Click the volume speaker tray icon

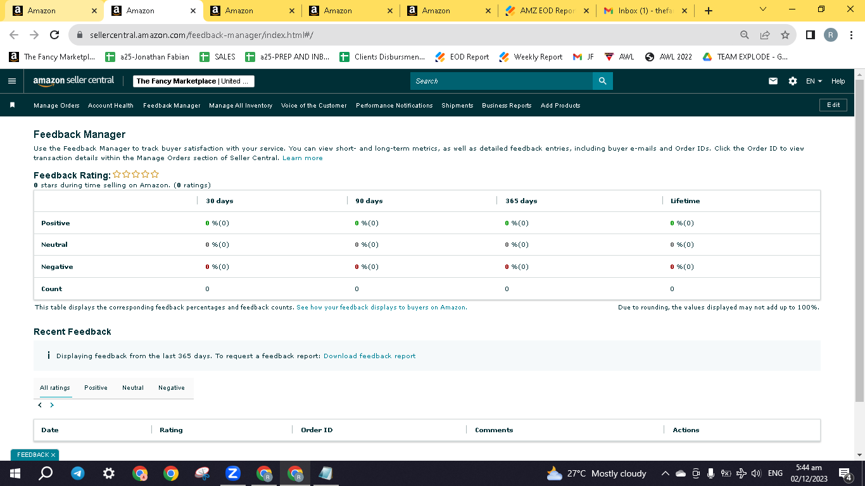(x=755, y=473)
